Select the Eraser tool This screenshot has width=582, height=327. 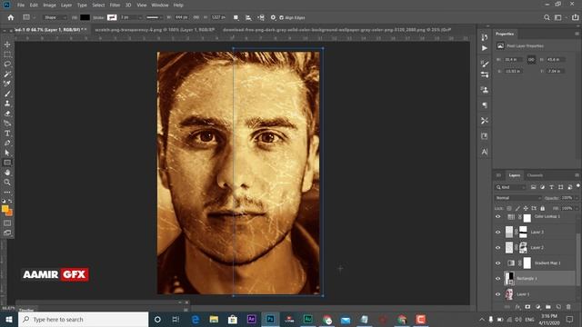[7, 114]
